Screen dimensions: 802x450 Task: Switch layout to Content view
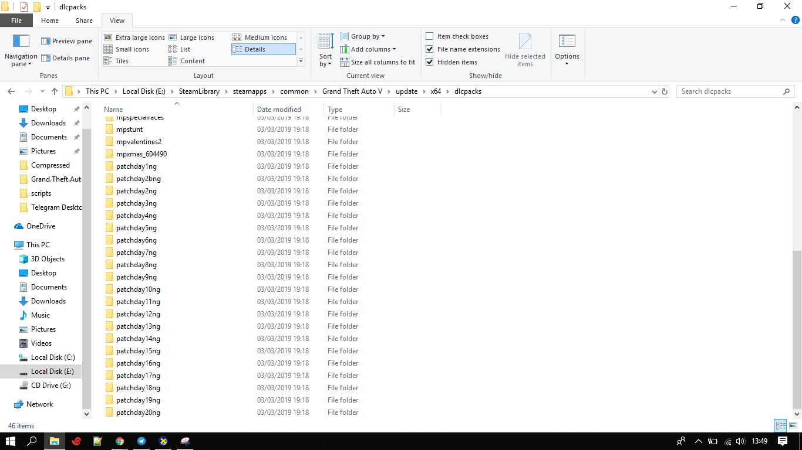click(187, 61)
